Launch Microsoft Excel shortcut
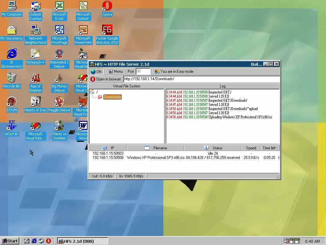The width and height of the screenshot is (326, 245). (x=59, y=11)
